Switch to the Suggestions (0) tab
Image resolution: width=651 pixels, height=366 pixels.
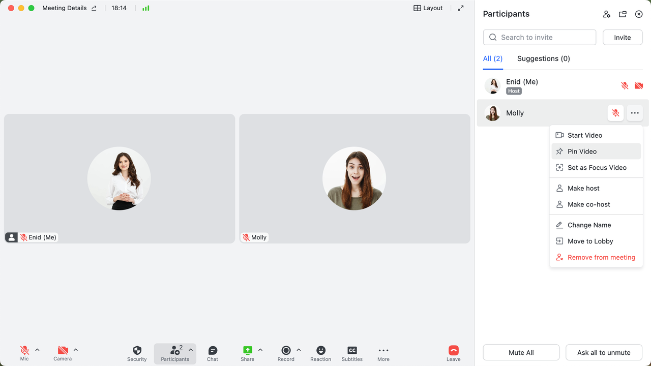(543, 58)
